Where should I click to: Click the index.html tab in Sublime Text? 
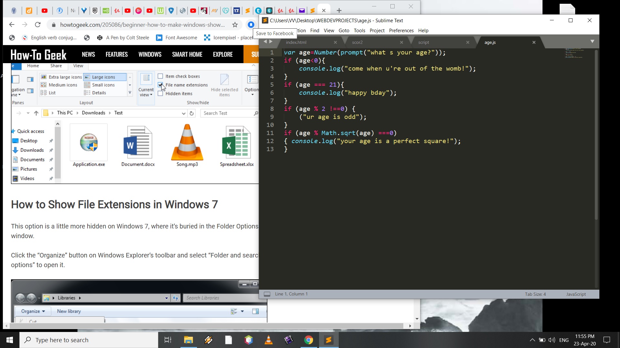coord(297,42)
